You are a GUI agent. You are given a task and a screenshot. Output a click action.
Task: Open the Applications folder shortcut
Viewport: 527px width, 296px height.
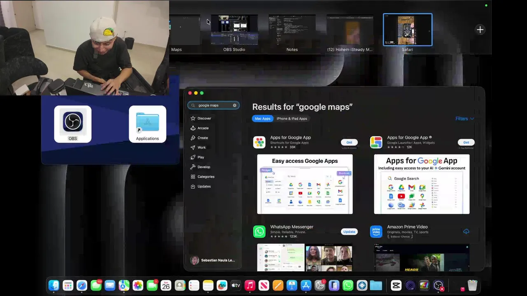click(x=147, y=124)
